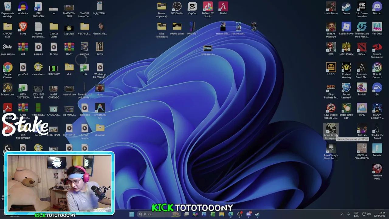Open Thunderstore Mod Manager shortcut

362,30
